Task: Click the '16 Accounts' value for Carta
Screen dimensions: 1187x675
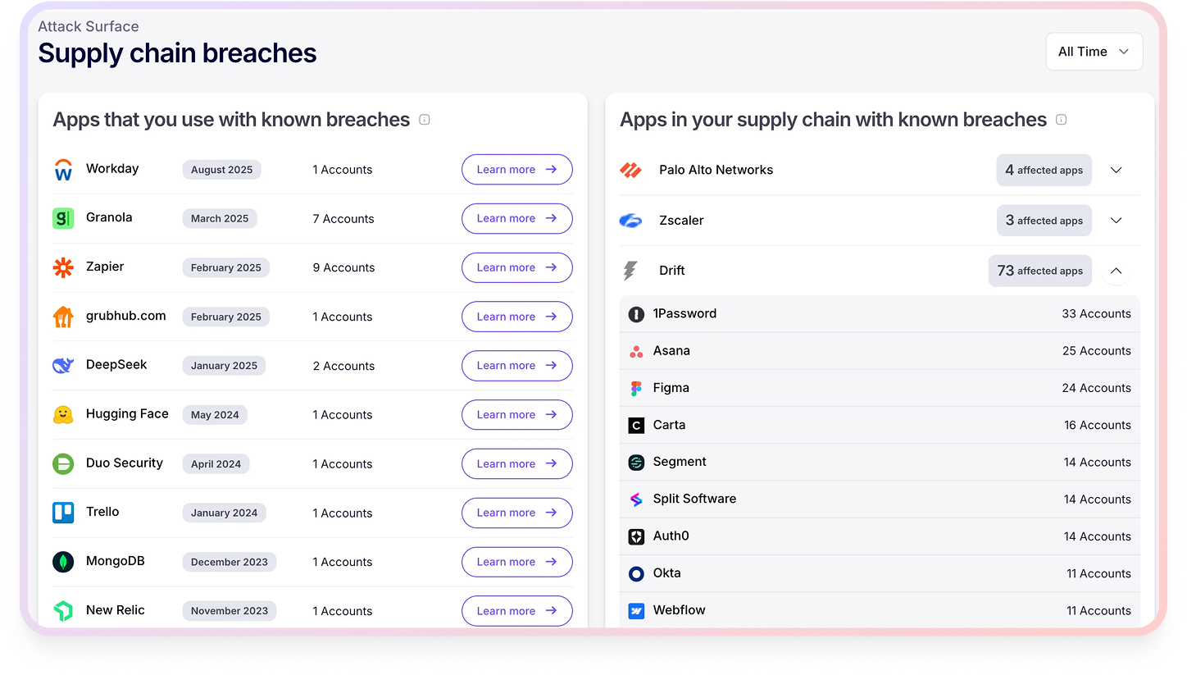Action: (1097, 425)
